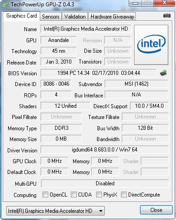
Task: Click the Close button
Action: click(x=156, y=210)
